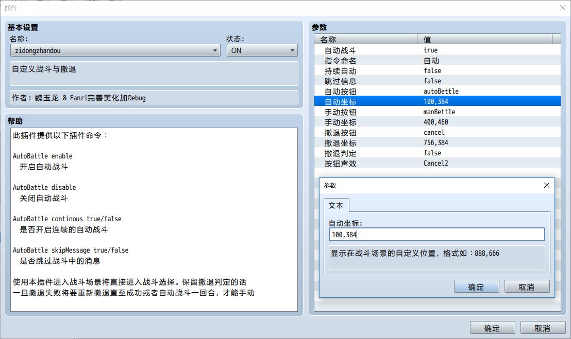Screen dimensions: 571x339
Task: Click the 自动坐标 text input field
Action: [x=436, y=235]
